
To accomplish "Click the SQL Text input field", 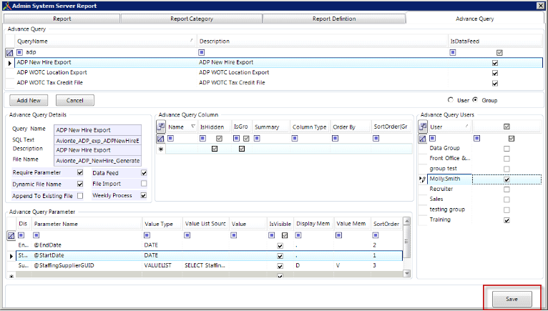I will pos(98,140).
